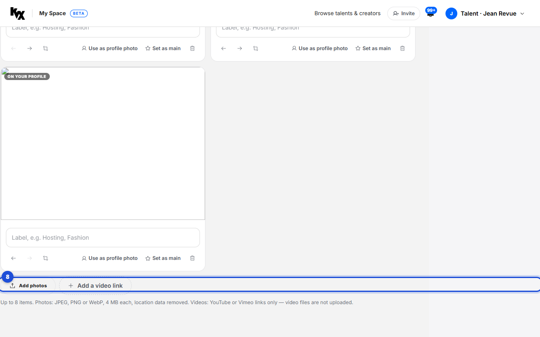540x337 pixels.
Task: Click crop icon on the top-left photo card
Action: click(x=46, y=48)
